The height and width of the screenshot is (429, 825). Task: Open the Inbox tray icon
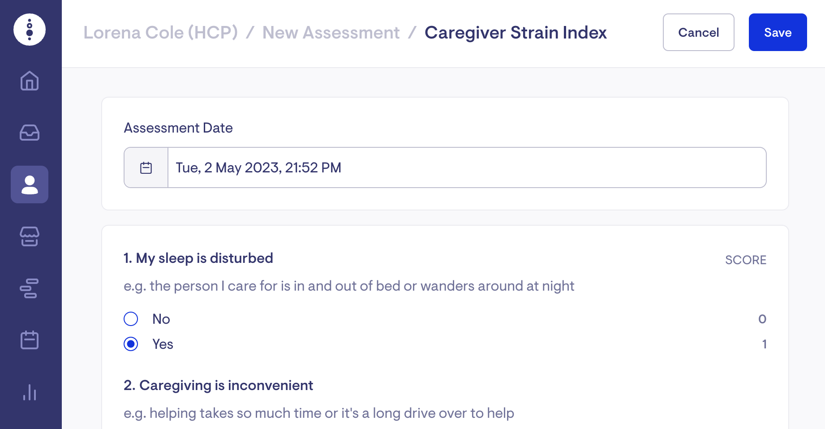coord(30,133)
